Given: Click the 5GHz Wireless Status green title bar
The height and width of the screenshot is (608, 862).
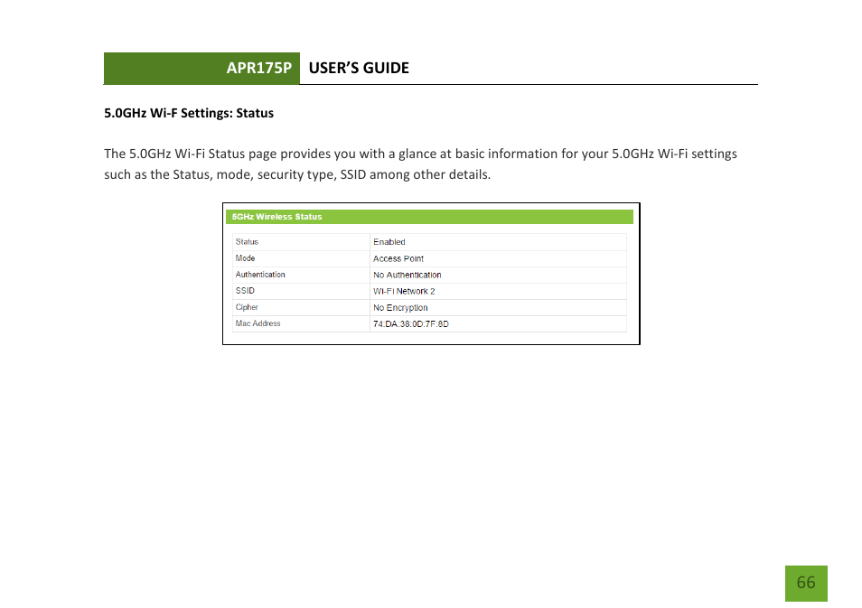Looking at the screenshot, I should 429,217.
